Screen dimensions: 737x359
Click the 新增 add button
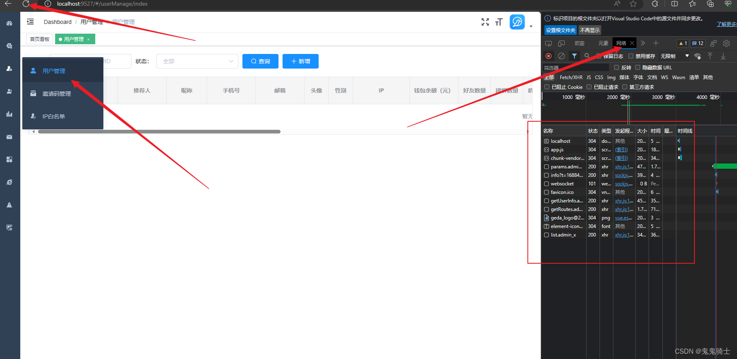pyautogui.click(x=300, y=61)
